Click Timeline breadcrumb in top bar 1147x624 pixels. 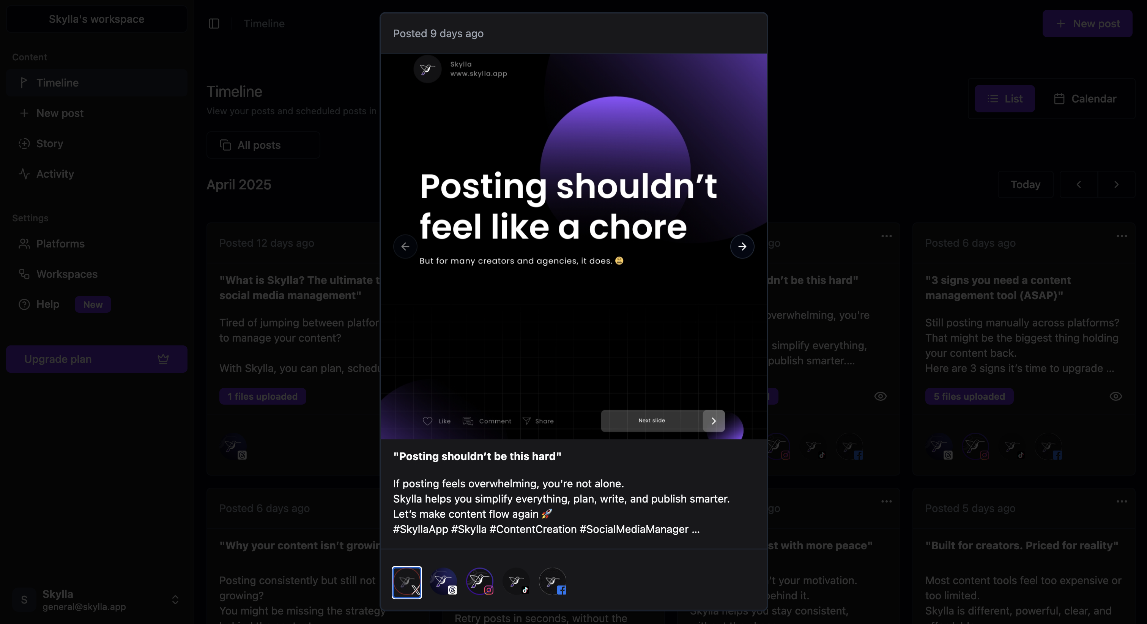click(264, 24)
